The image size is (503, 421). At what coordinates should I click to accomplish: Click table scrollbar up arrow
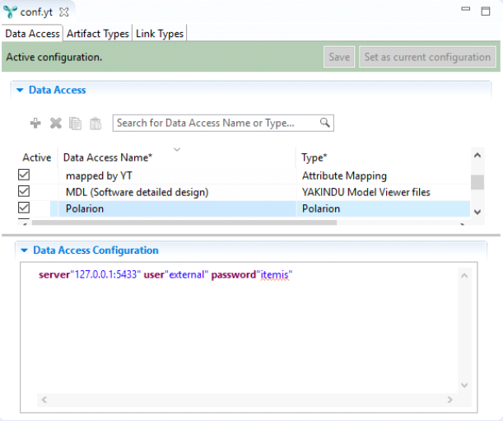click(477, 156)
